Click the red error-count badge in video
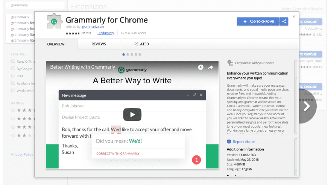331x185 pixels. click(196, 160)
